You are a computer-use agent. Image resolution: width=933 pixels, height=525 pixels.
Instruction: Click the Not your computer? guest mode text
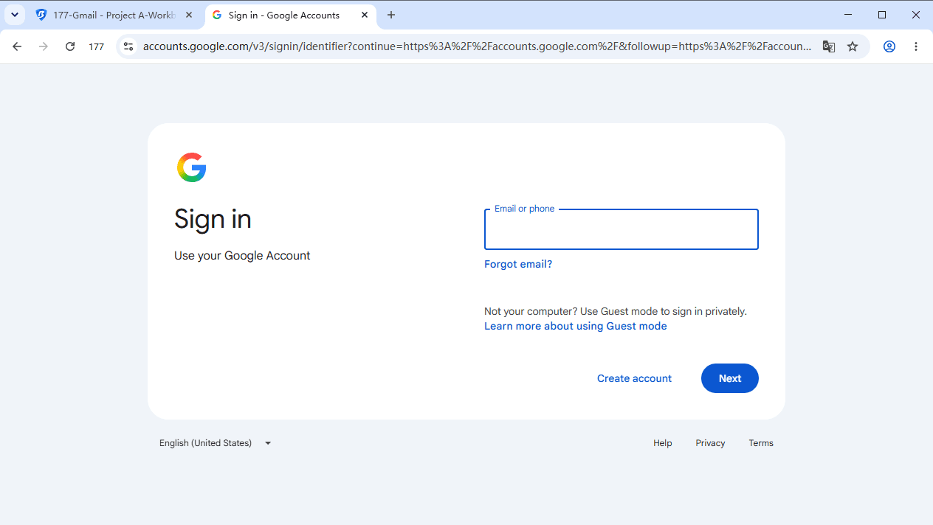616,311
